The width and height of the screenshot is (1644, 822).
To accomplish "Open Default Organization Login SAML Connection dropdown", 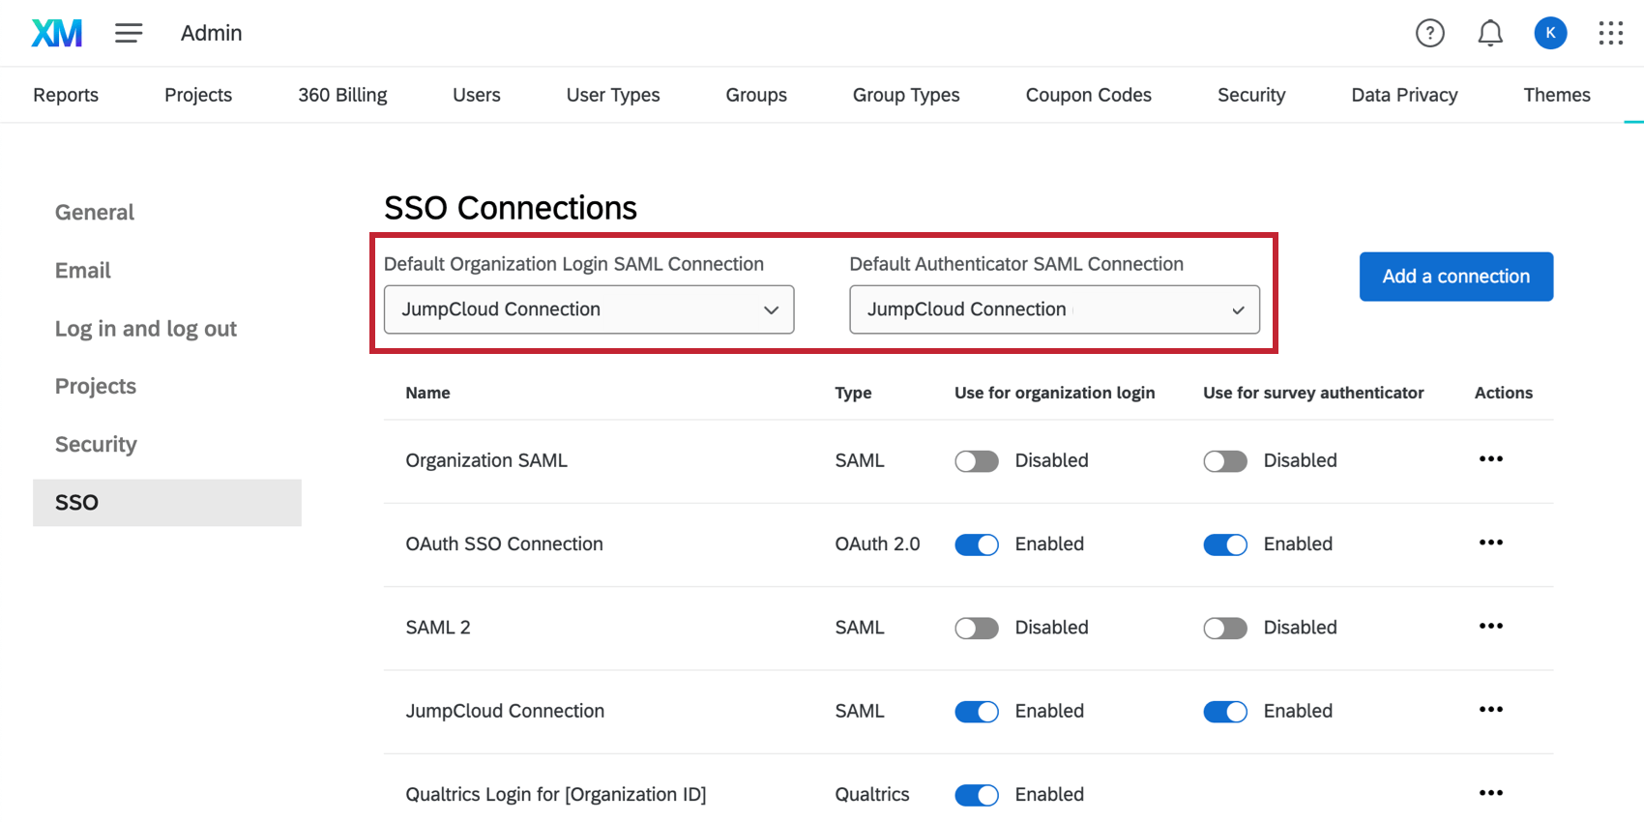I will 589,309.
